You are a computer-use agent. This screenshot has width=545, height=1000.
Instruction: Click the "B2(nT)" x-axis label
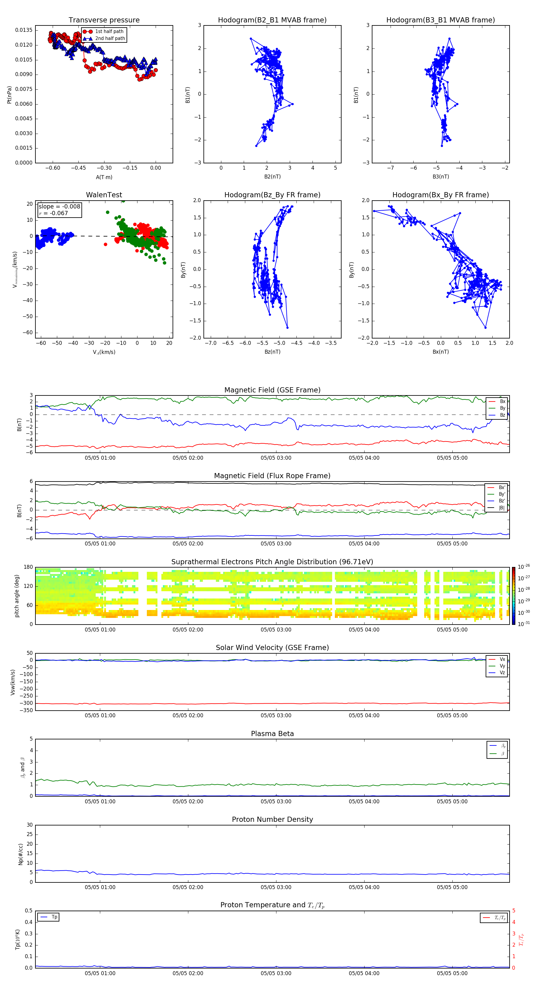tap(272, 177)
